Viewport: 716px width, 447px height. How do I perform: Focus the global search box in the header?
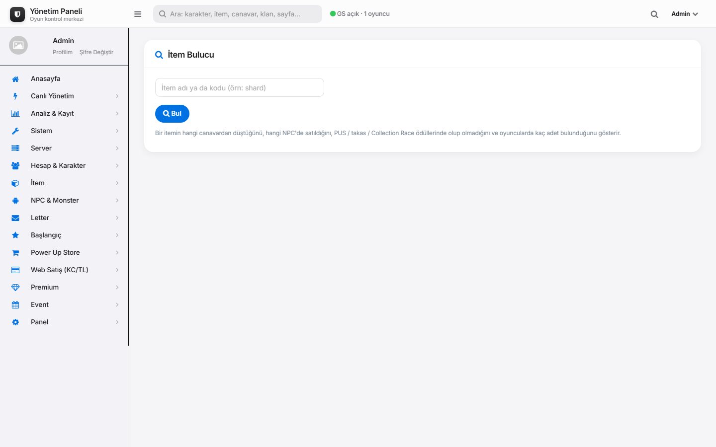(238, 14)
